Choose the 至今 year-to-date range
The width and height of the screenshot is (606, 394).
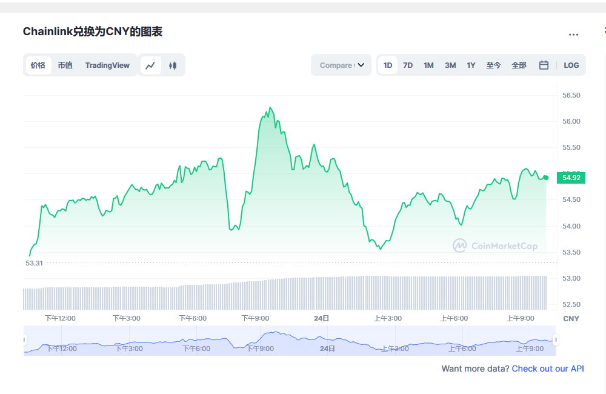pos(493,65)
